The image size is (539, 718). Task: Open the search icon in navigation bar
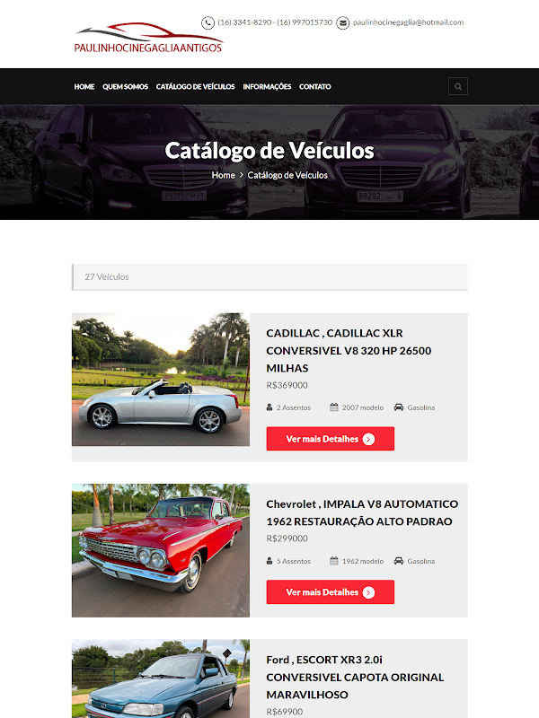tap(458, 86)
